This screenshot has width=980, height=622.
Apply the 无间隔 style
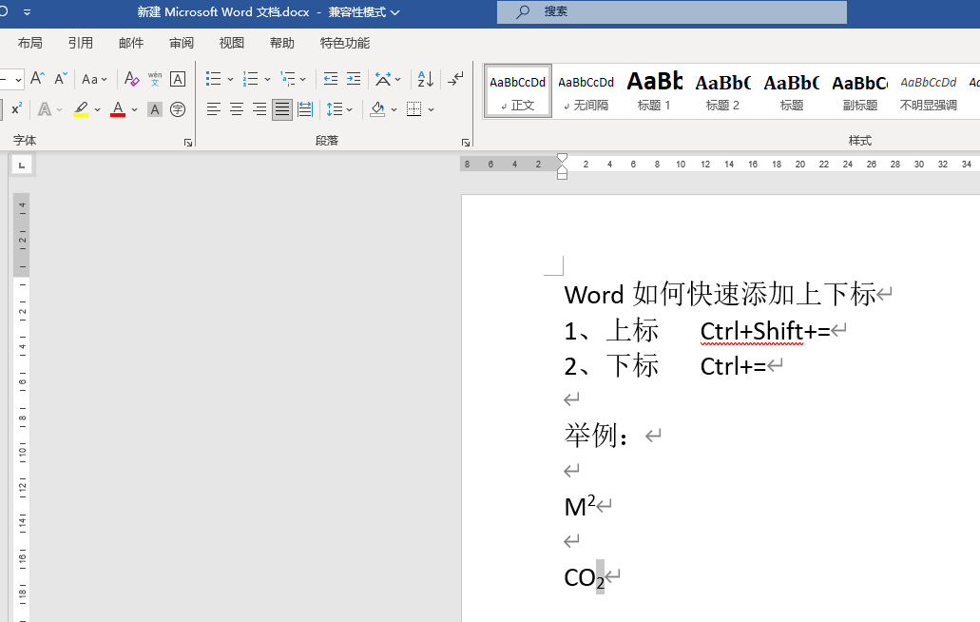tap(586, 91)
